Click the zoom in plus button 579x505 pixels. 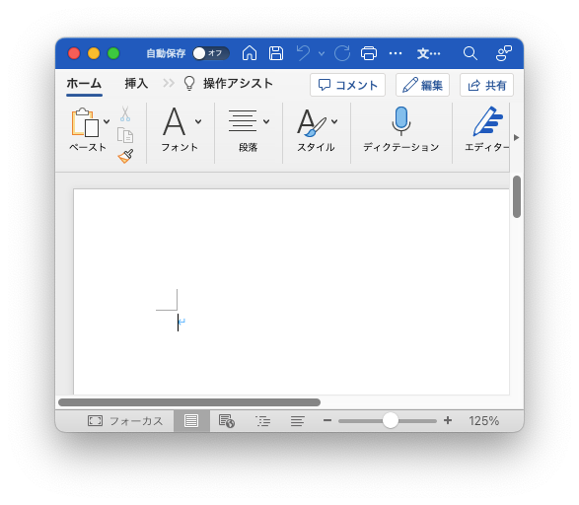point(448,420)
